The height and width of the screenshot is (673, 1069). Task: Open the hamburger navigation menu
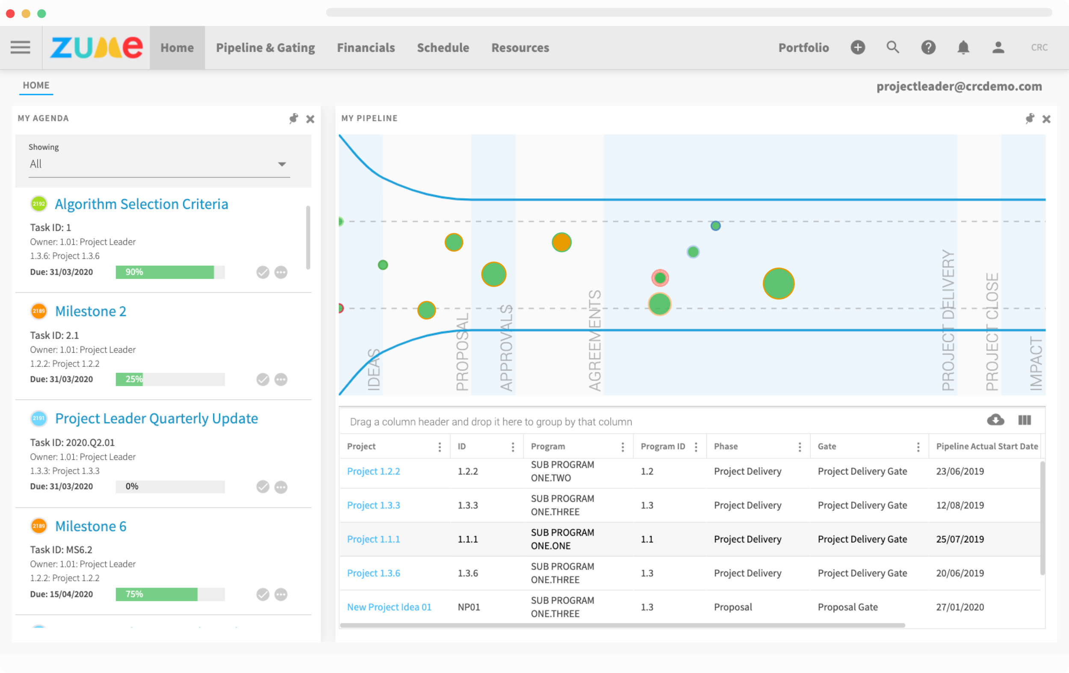(x=21, y=47)
